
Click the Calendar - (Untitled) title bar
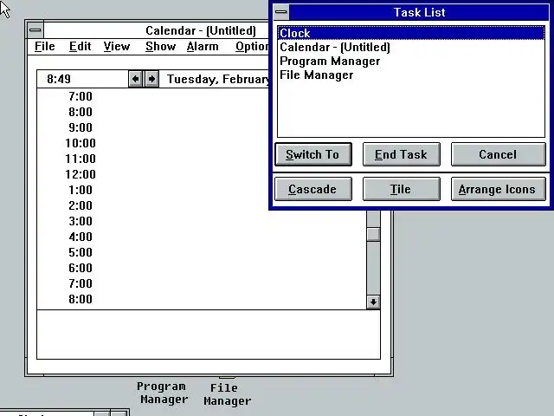pos(156,30)
